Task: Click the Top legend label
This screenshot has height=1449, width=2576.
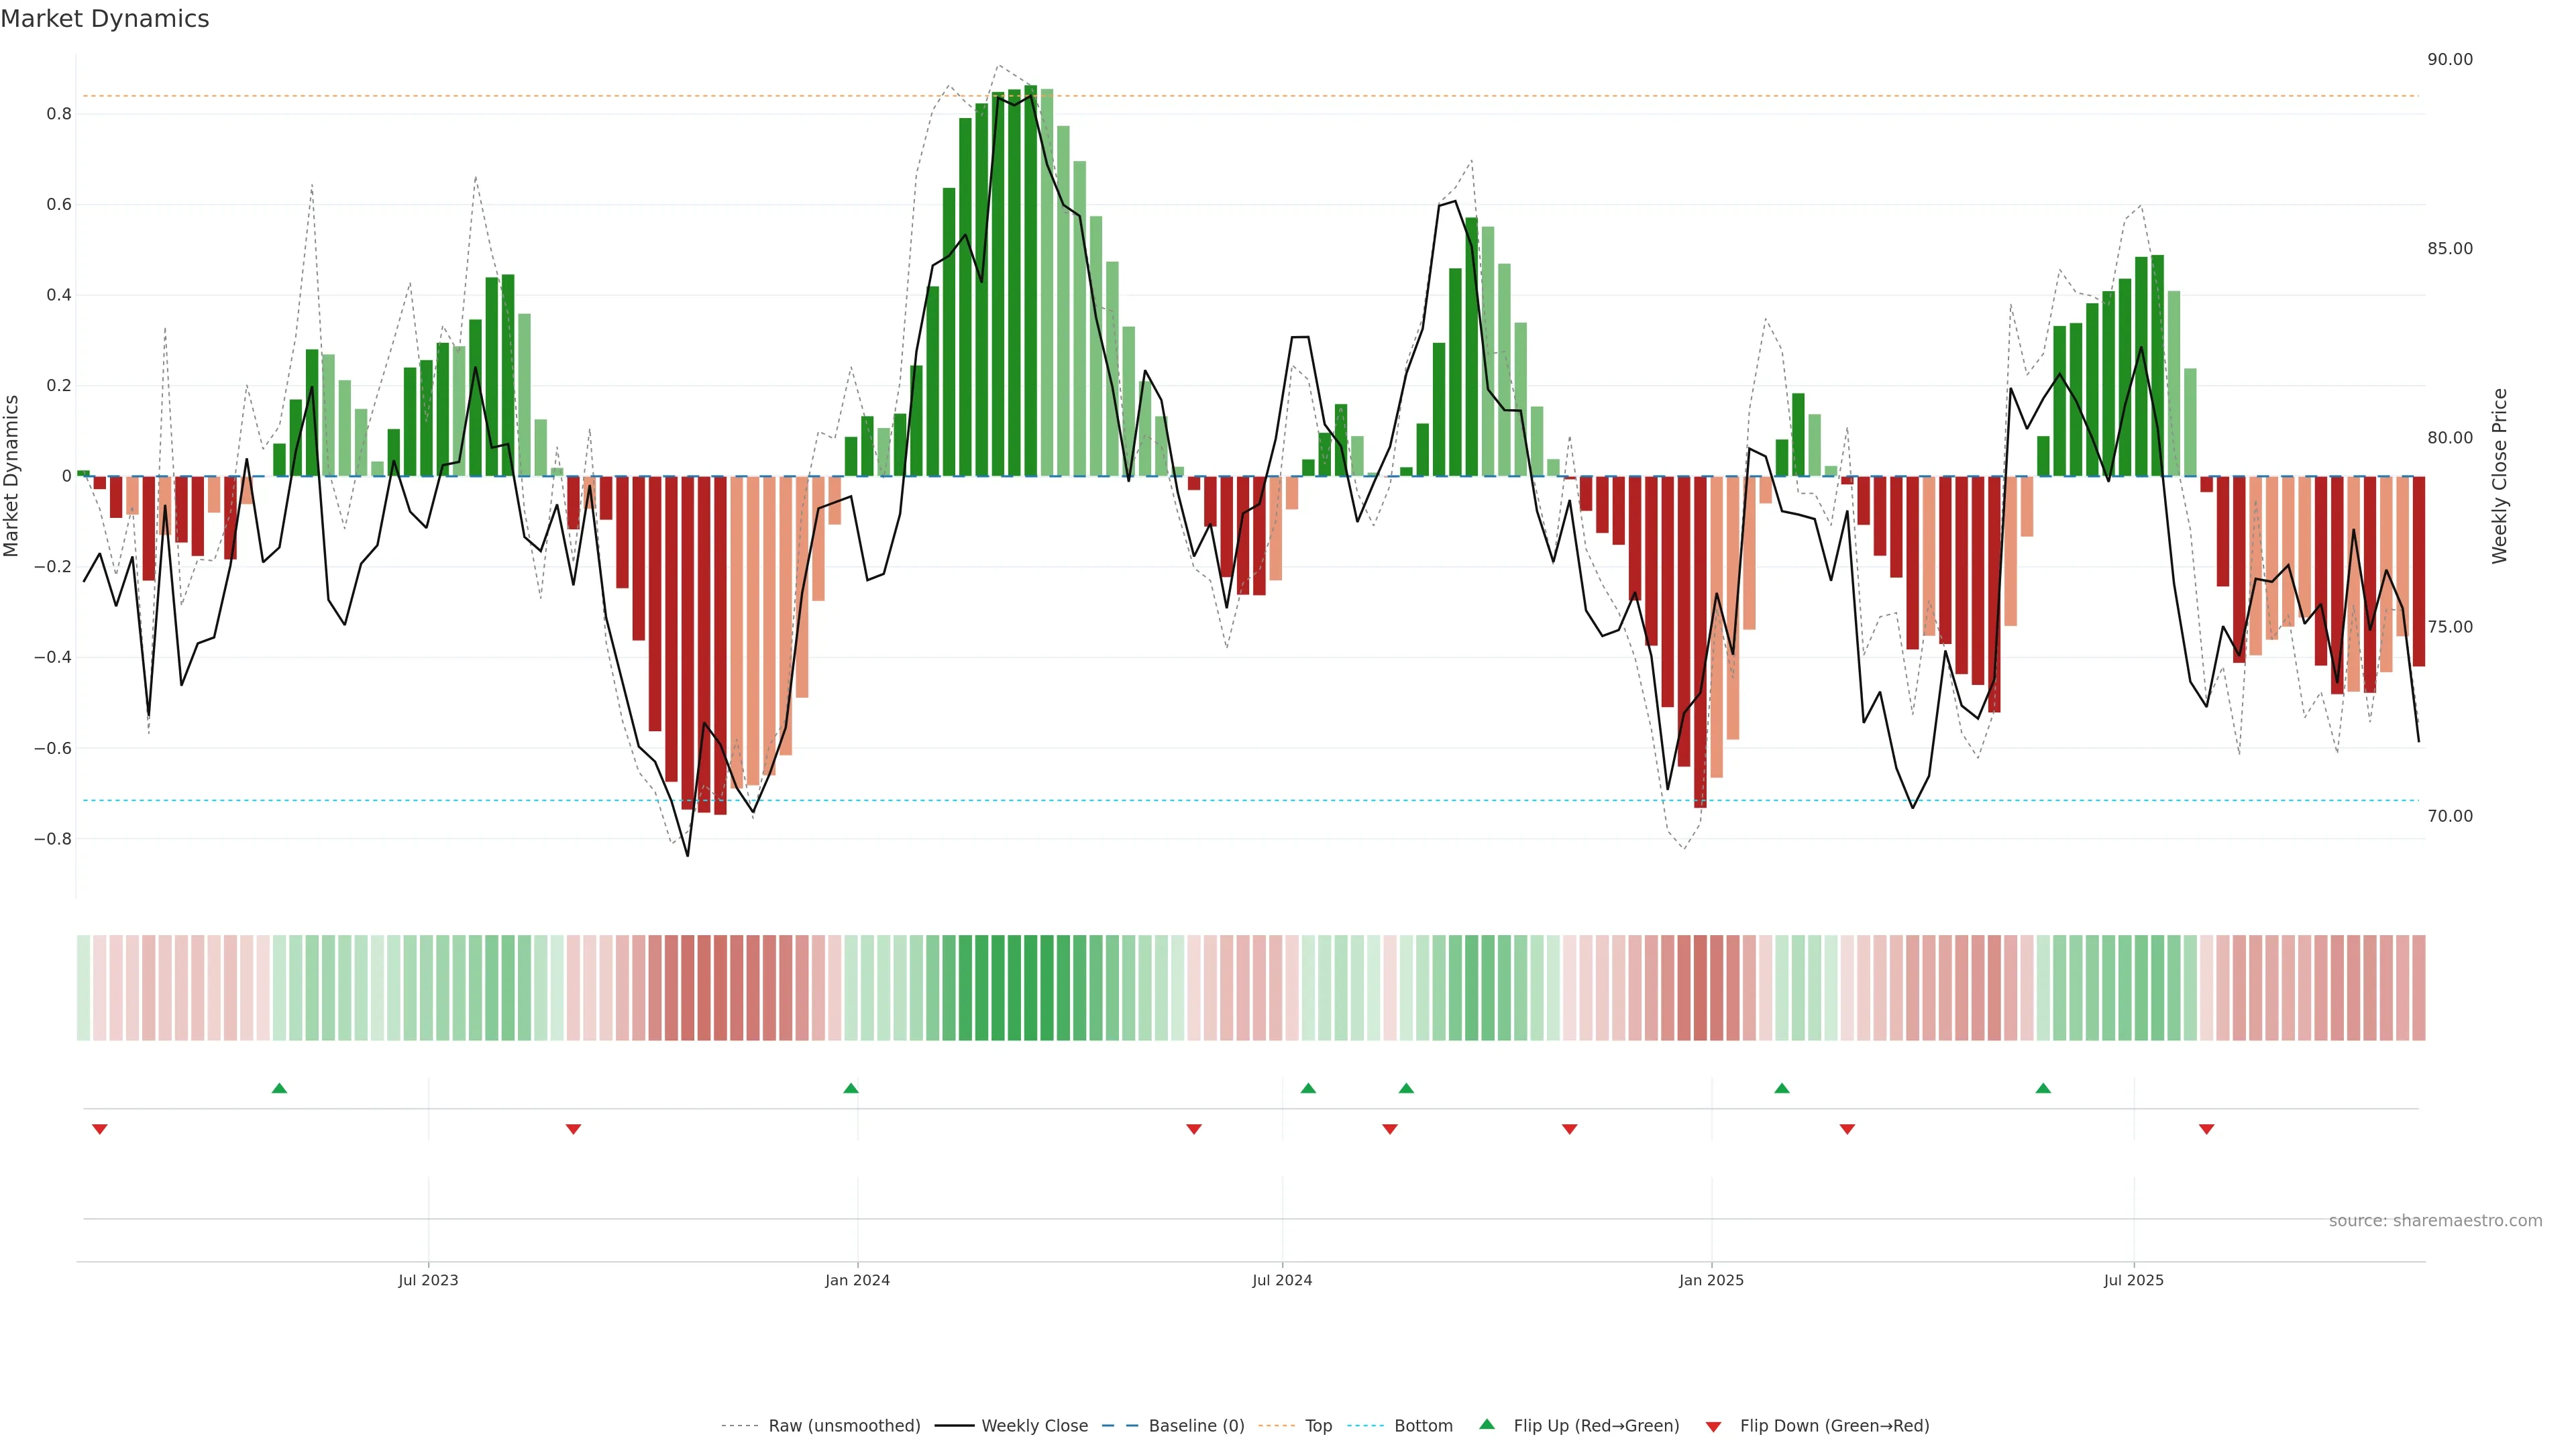Action: click(1318, 1426)
